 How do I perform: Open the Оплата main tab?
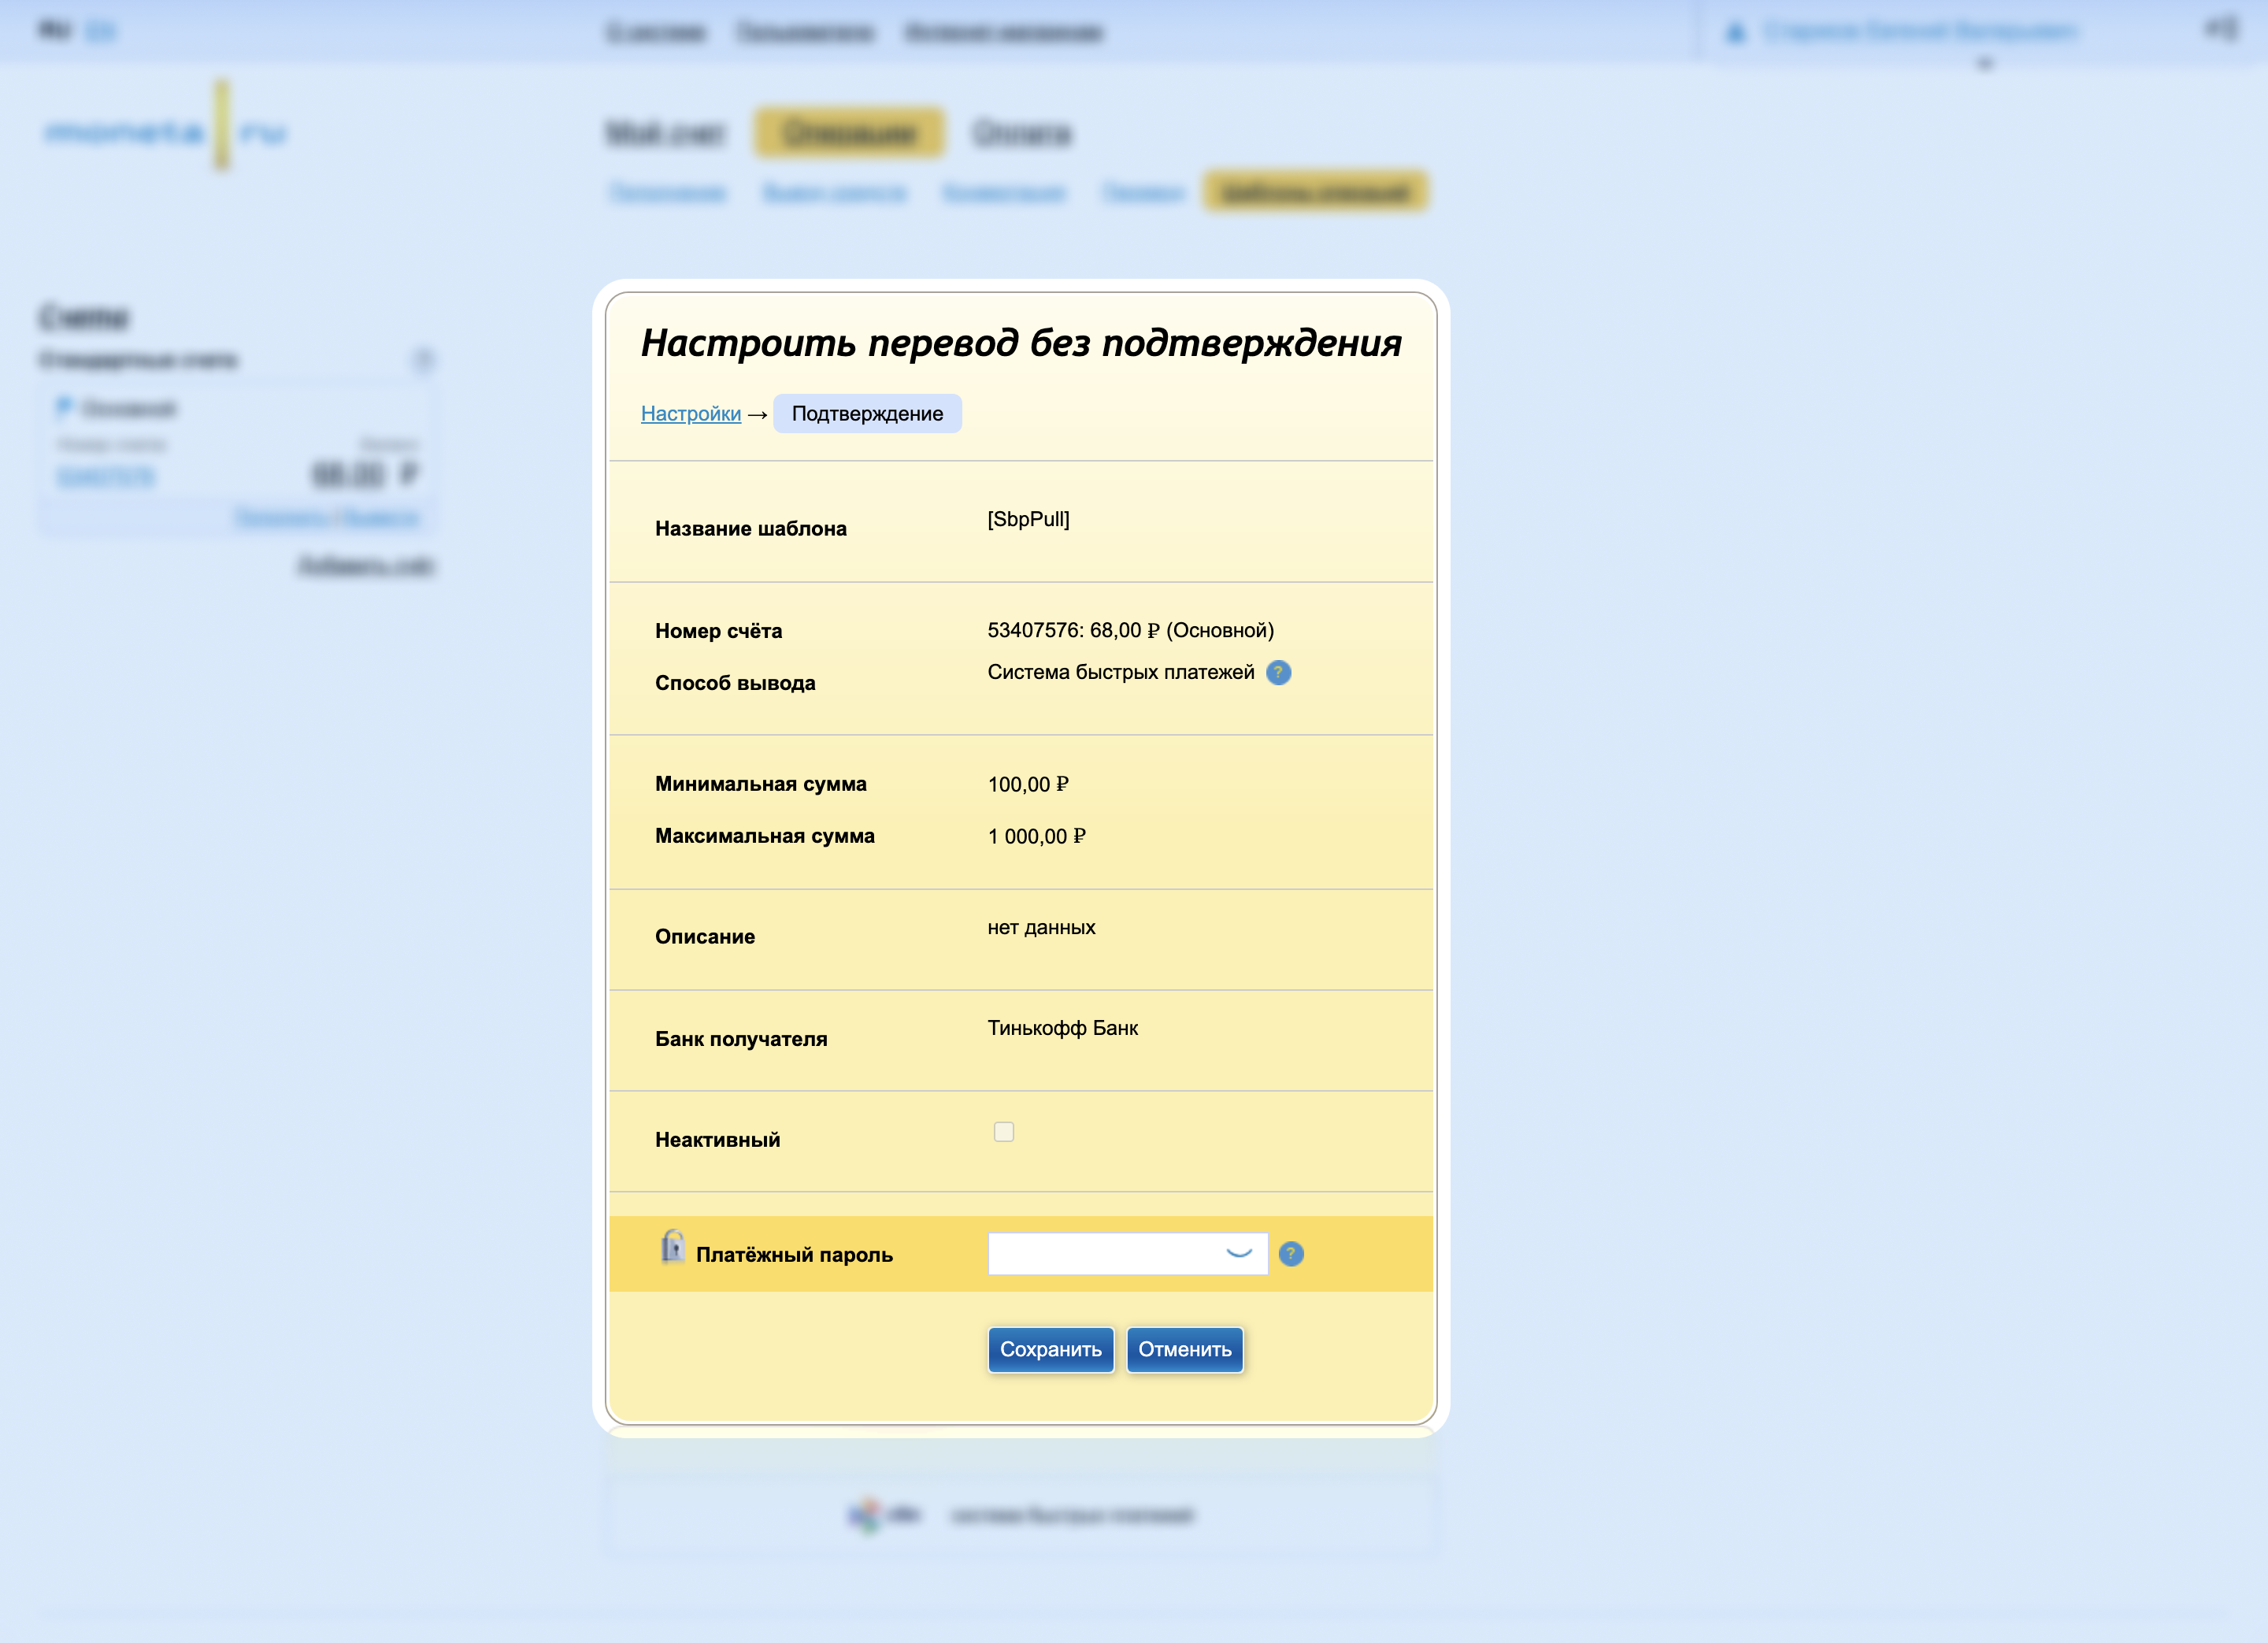click(1022, 133)
